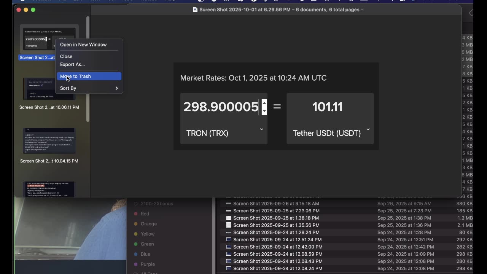
Task: Select the partially visible fourth sidebar thumbnail
Action: coord(49,189)
